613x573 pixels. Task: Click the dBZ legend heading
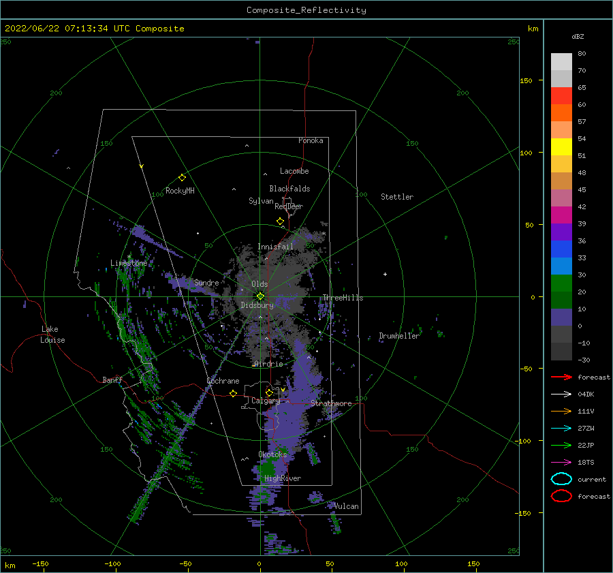pos(578,36)
